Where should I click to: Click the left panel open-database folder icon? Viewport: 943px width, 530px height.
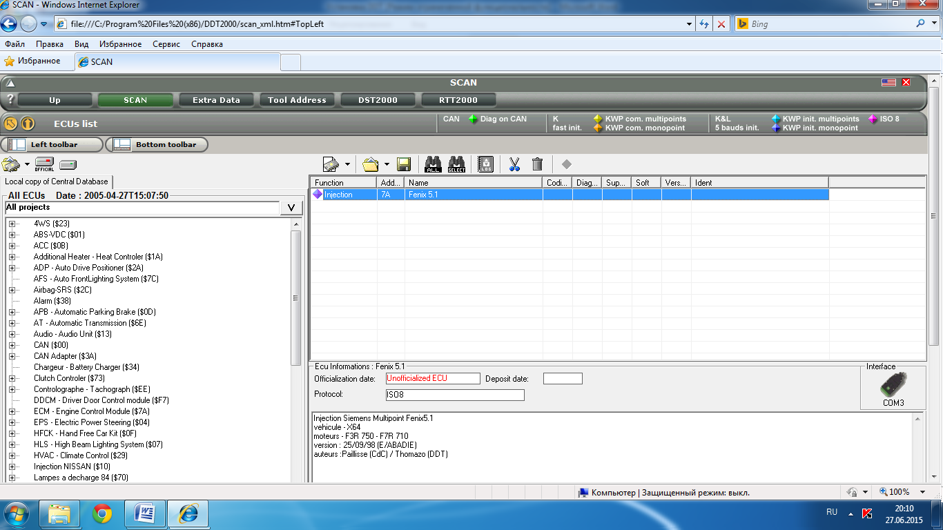tap(10, 164)
